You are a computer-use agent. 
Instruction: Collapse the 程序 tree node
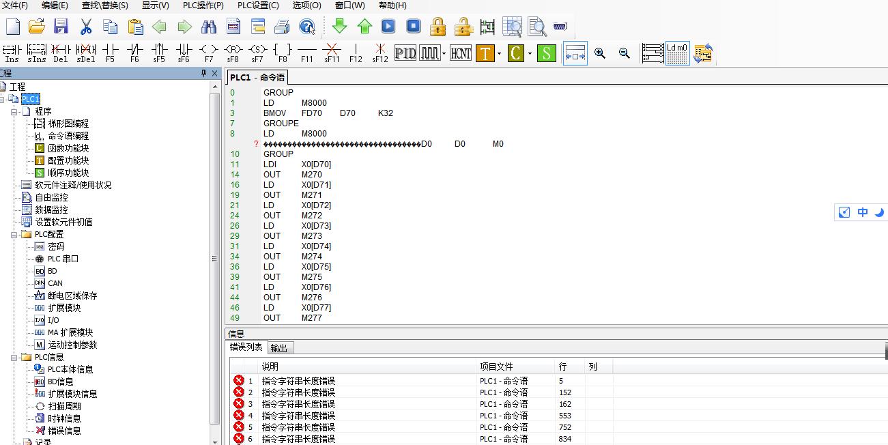click(x=14, y=111)
